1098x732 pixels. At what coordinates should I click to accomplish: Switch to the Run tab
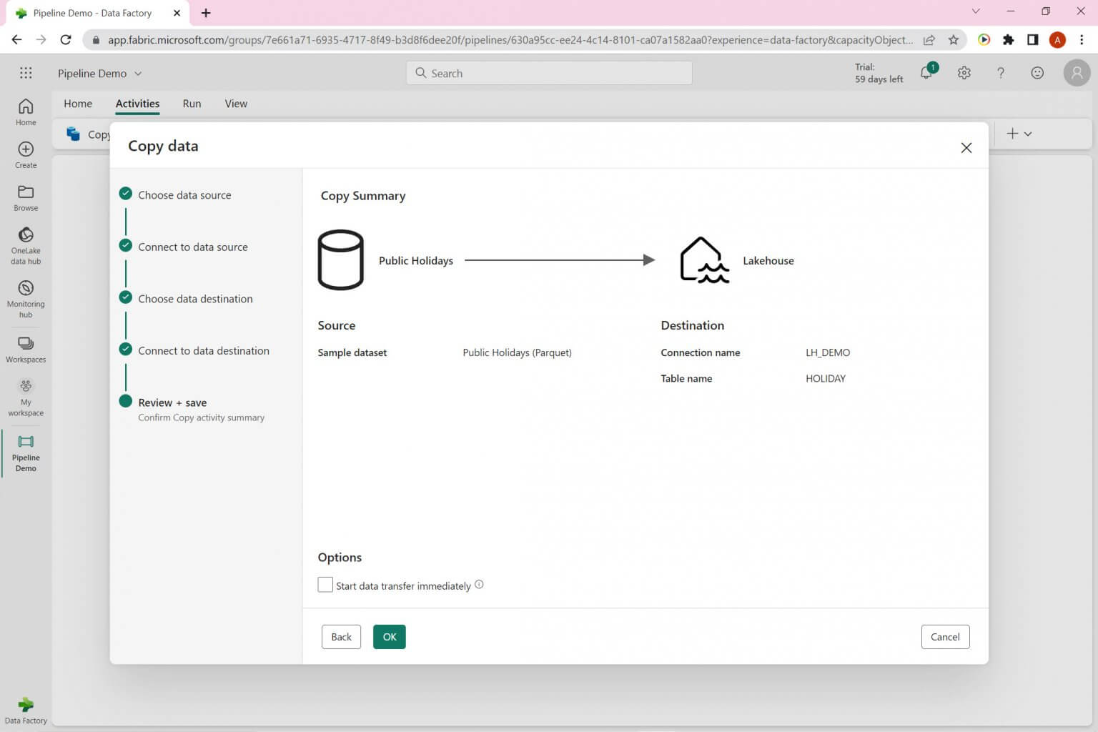(x=192, y=104)
